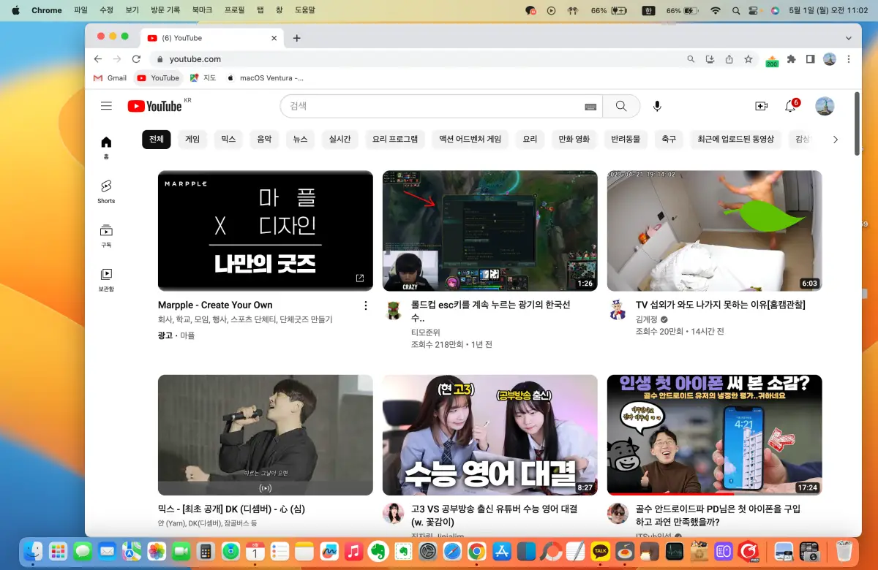The image size is (878, 570).
Task: Open Library (보관함) in sidebar
Action: point(106,279)
